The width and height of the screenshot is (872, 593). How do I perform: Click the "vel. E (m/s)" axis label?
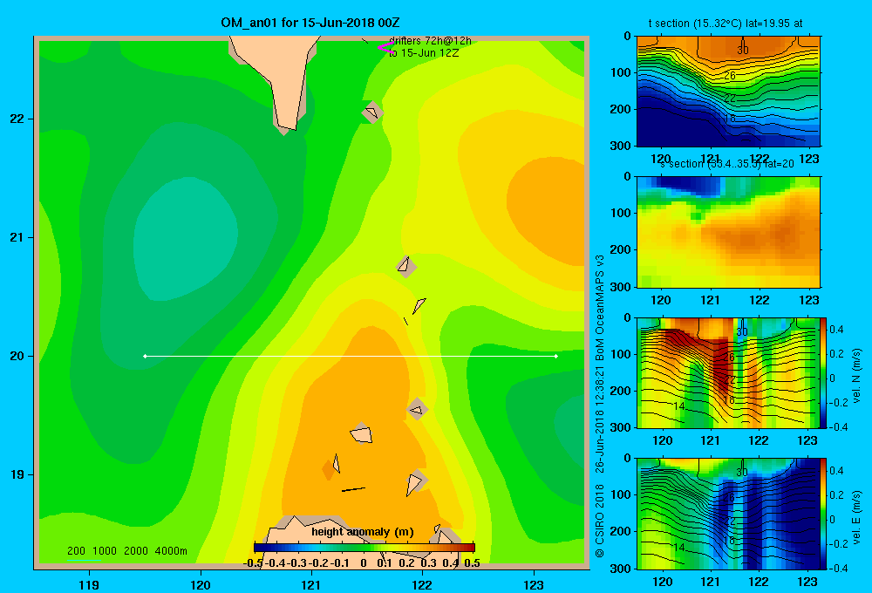pyautogui.click(x=856, y=517)
